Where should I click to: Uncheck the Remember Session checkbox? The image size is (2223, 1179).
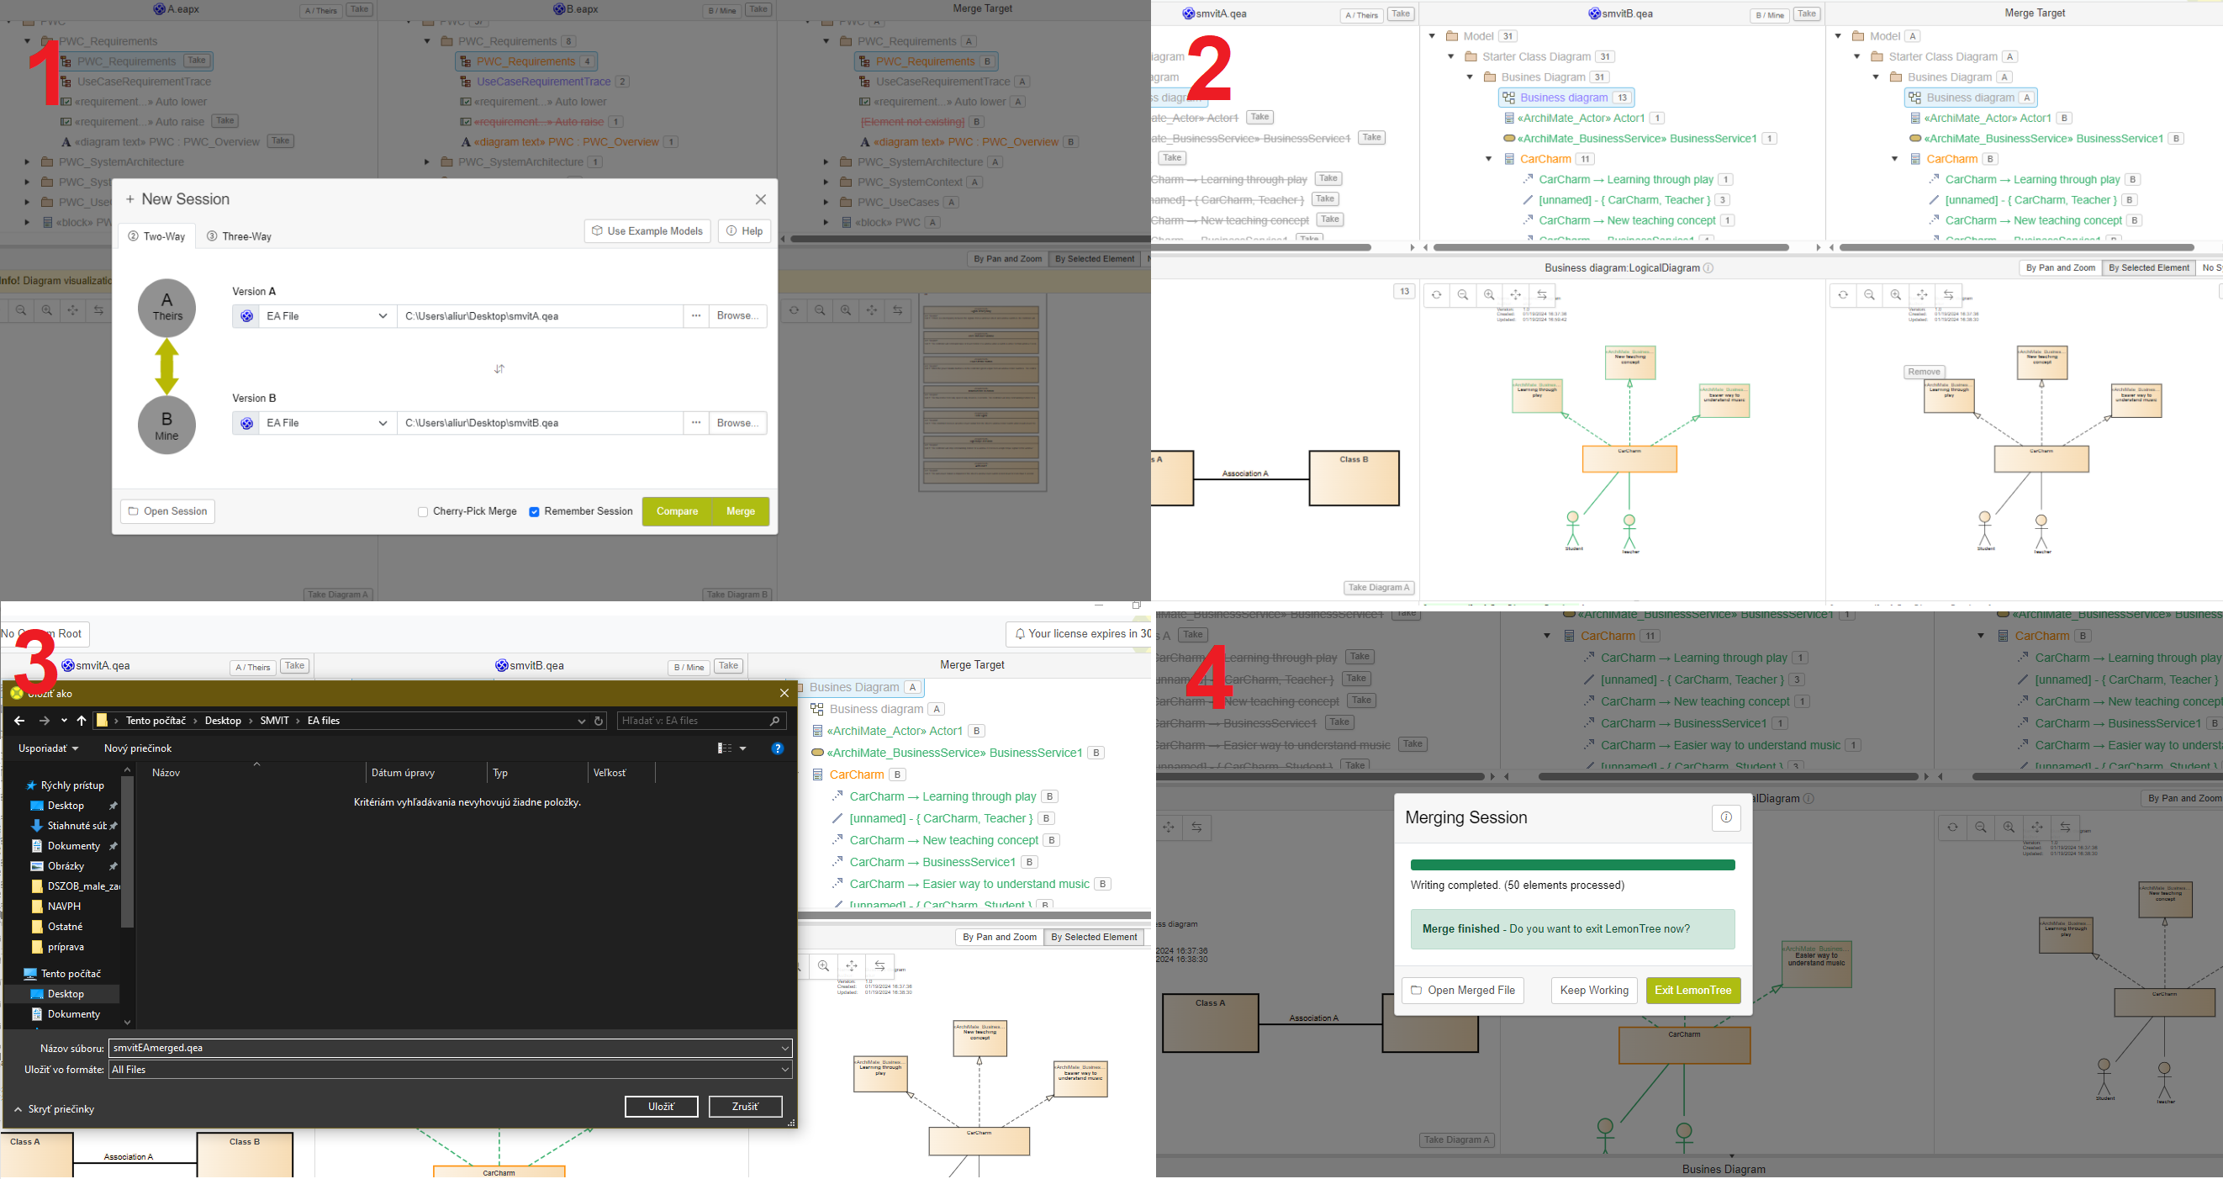click(534, 513)
